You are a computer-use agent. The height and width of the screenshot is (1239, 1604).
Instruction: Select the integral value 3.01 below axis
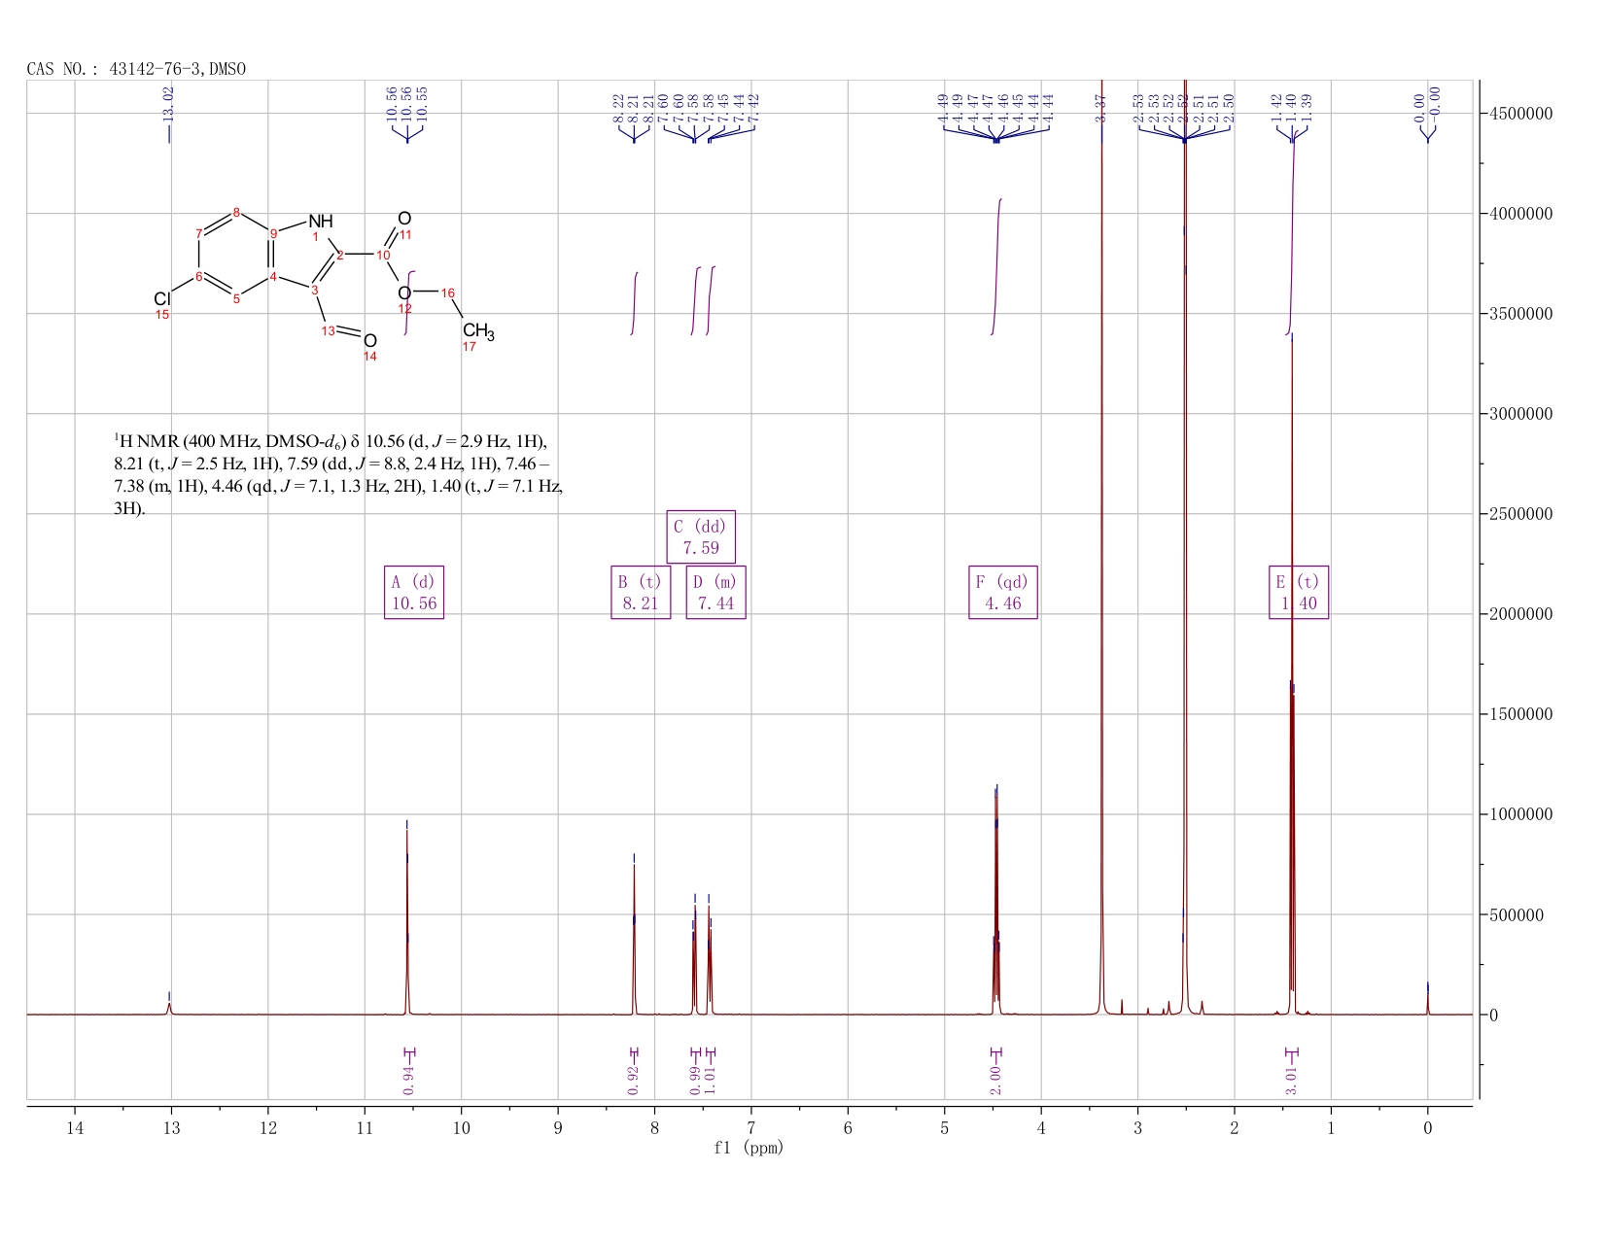pos(1292,1081)
